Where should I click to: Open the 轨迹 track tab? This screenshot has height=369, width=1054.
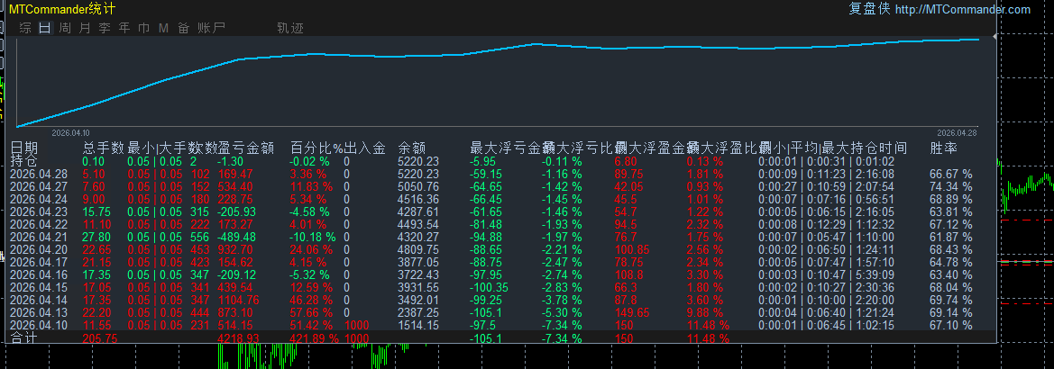[x=290, y=28]
